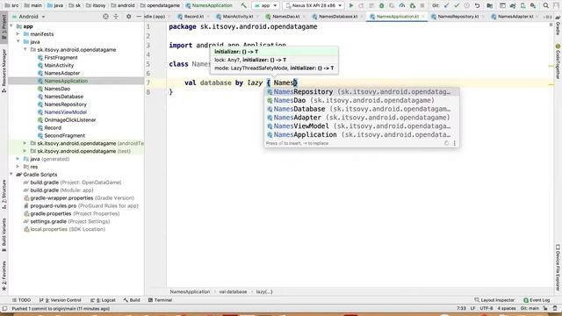562x316 pixels.
Task: Hide the Project panel via minimize dash
Action: (139, 17)
